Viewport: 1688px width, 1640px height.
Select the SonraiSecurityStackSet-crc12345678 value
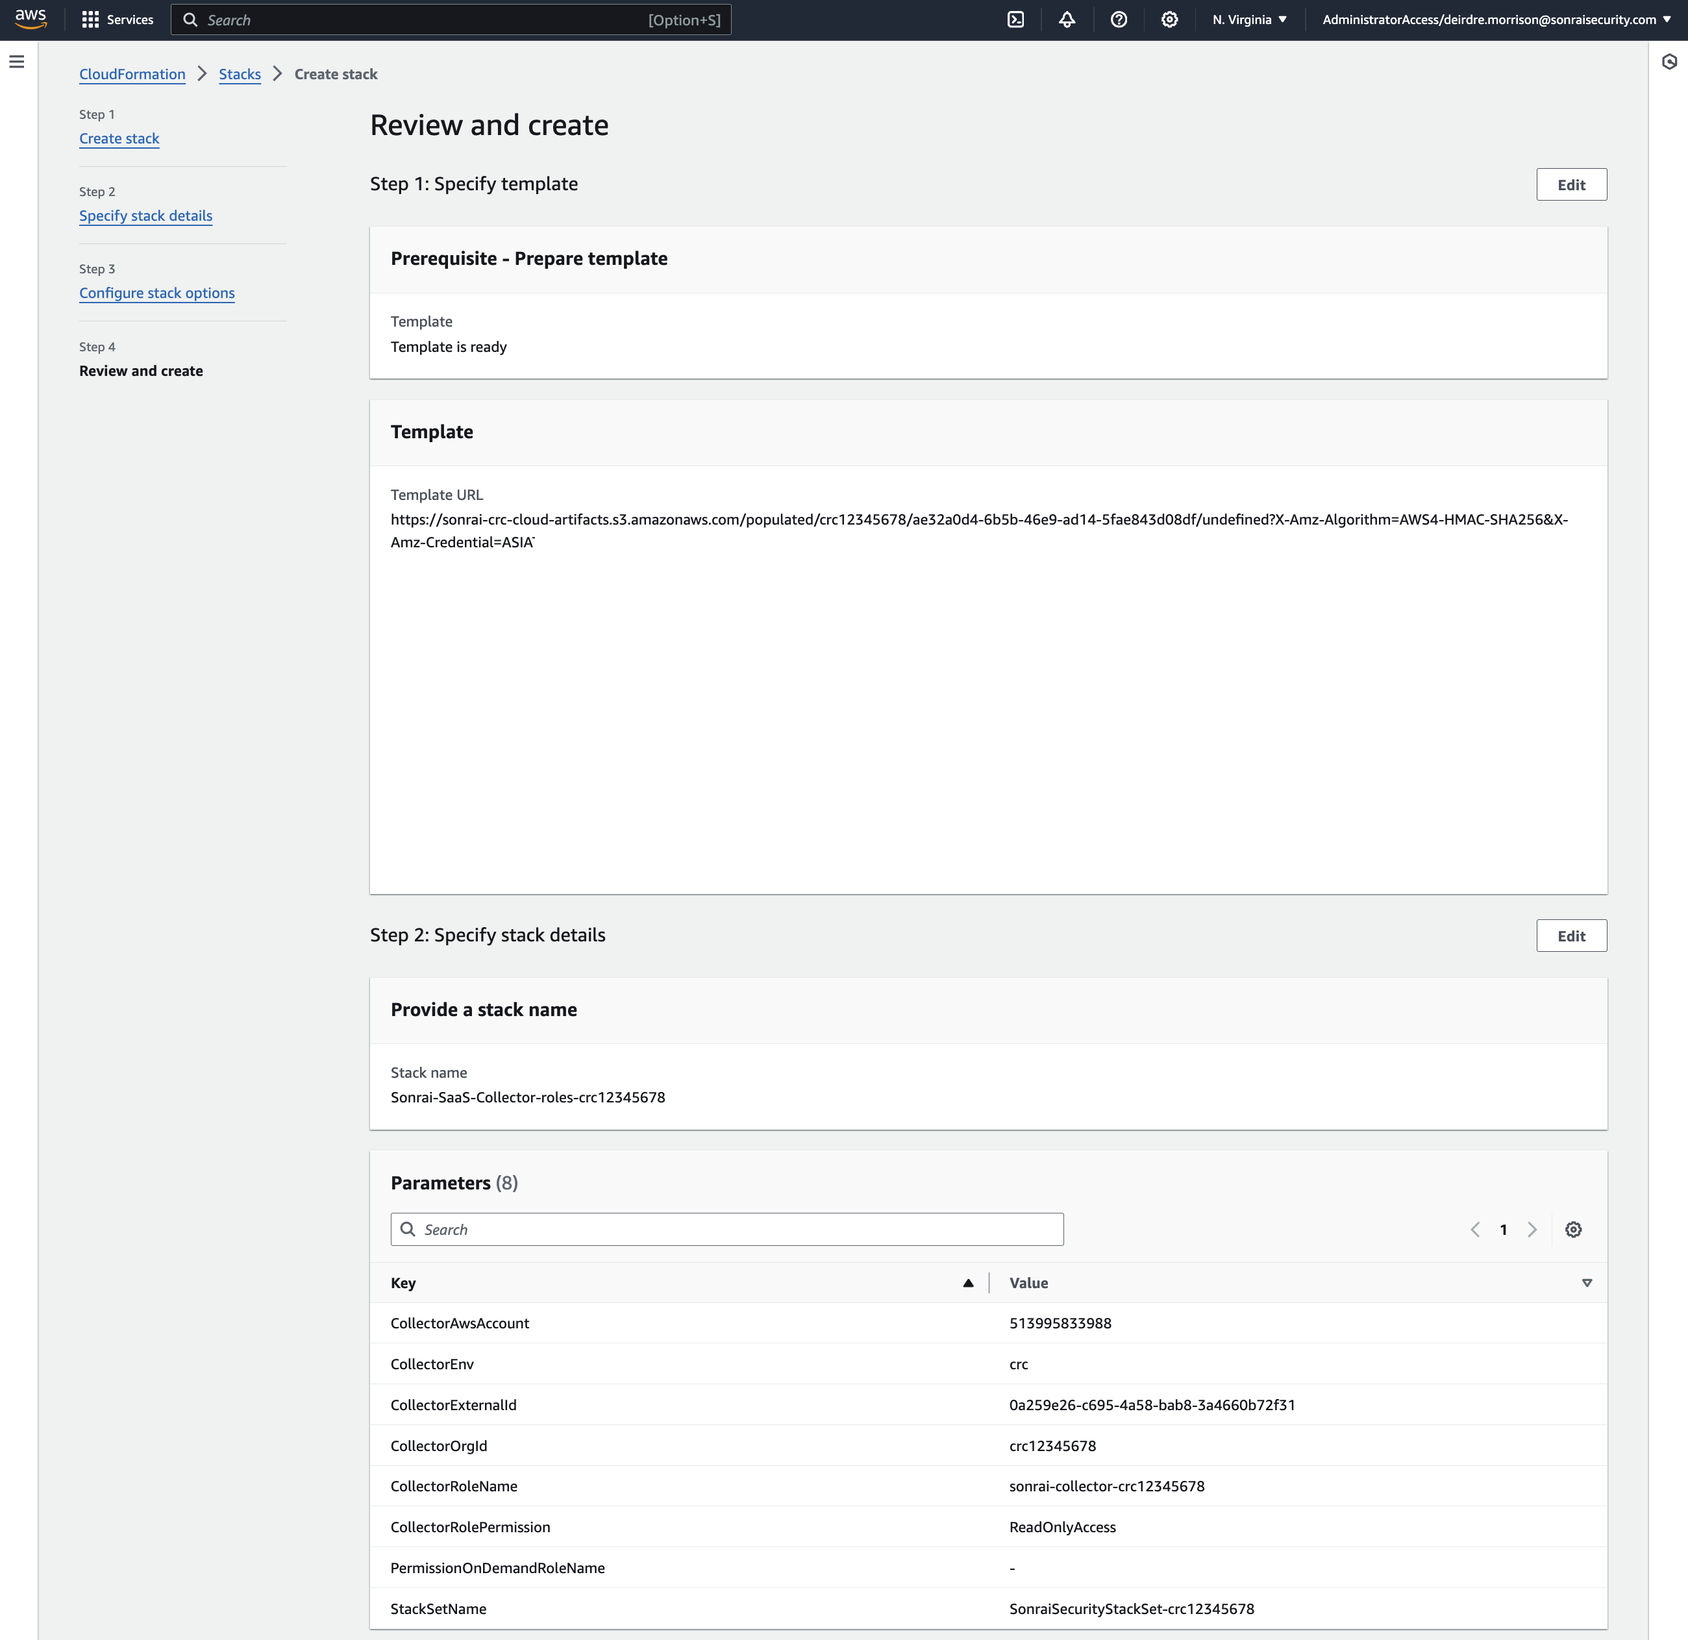click(1132, 1608)
